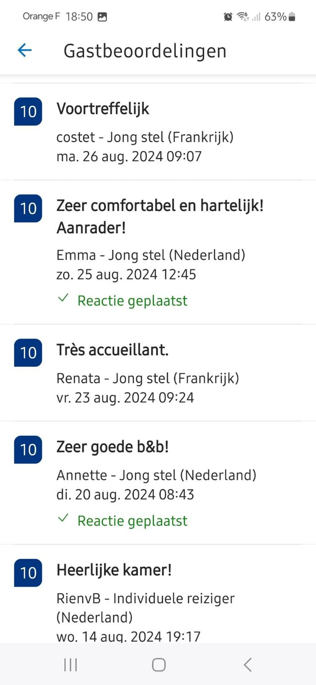Tap the alarm icon in status bar

coord(228,17)
